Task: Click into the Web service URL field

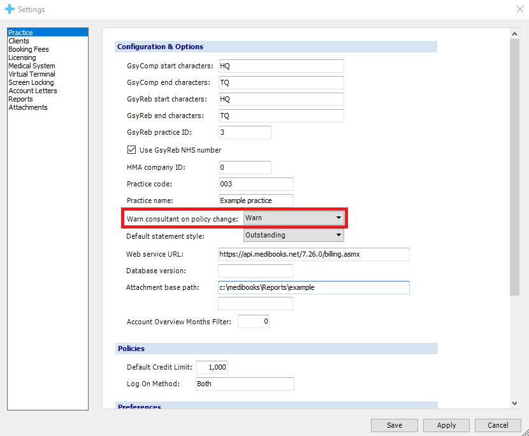Action: (x=313, y=254)
